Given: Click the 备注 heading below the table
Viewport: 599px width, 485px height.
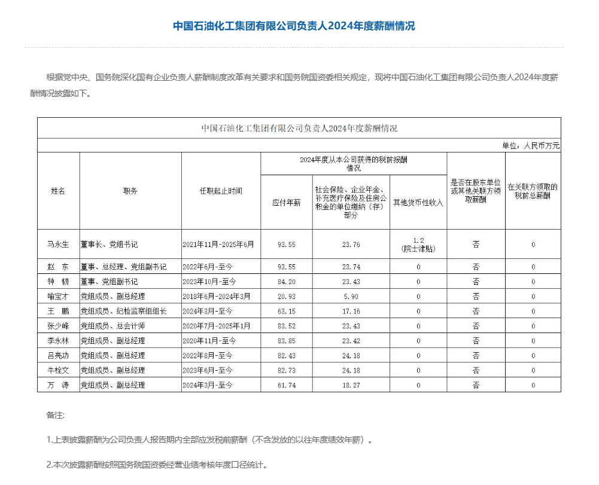Looking at the screenshot, I should 55,414.
